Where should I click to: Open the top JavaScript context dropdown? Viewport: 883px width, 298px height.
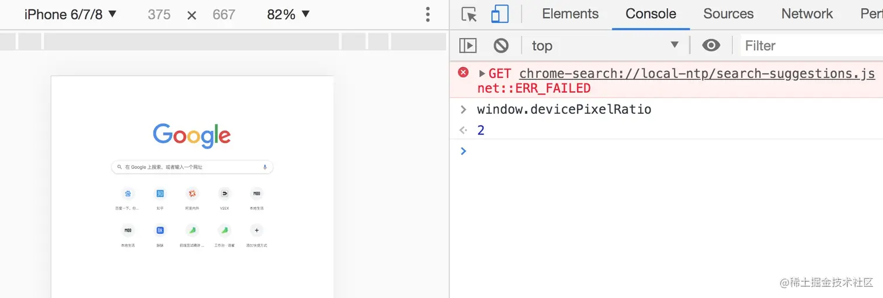click(604, 45)
